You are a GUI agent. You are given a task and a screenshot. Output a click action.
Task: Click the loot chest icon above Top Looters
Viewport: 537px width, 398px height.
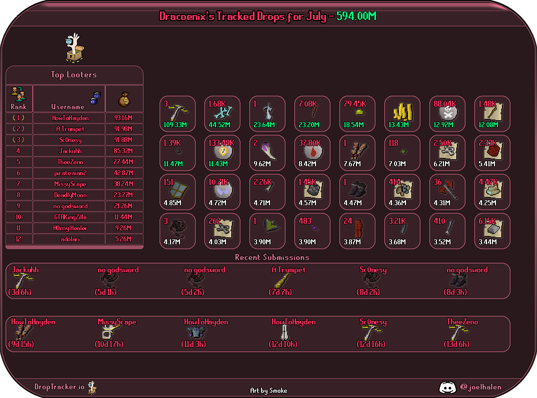[x=74, y=48]
